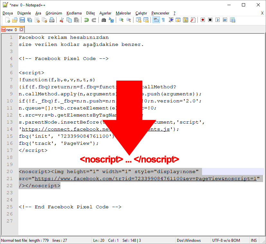The width and height of the screenshot is (266, 244).
Task: Start macro recording with the red record icon
Action: pos(203,20)
